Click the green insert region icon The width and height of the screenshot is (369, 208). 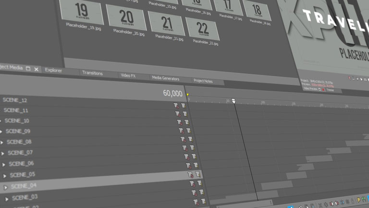tap(364, 199)
